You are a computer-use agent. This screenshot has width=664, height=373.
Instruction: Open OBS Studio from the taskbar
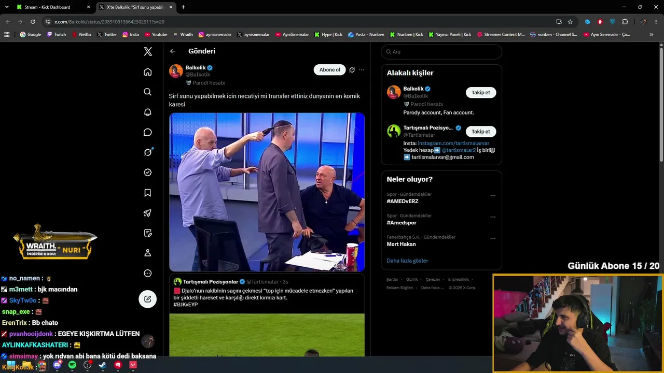[x=88, y=365]
